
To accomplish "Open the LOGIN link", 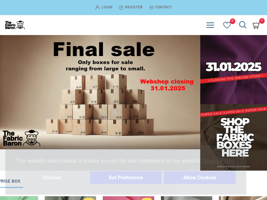I will pyautogui.click(x=107, y=7).
